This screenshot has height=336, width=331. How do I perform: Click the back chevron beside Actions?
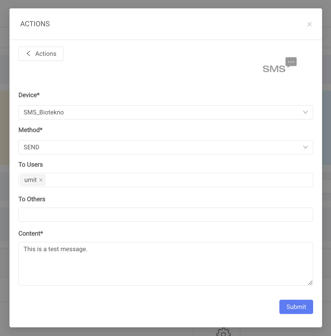[x=28, y=54]
